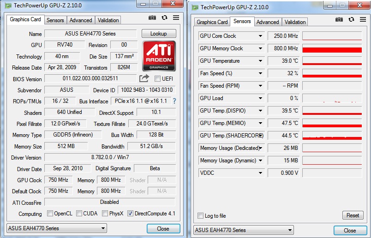
Task: Click the screenshot camera icon in left window
Action: pyautogui.click(x=152, y=18)
